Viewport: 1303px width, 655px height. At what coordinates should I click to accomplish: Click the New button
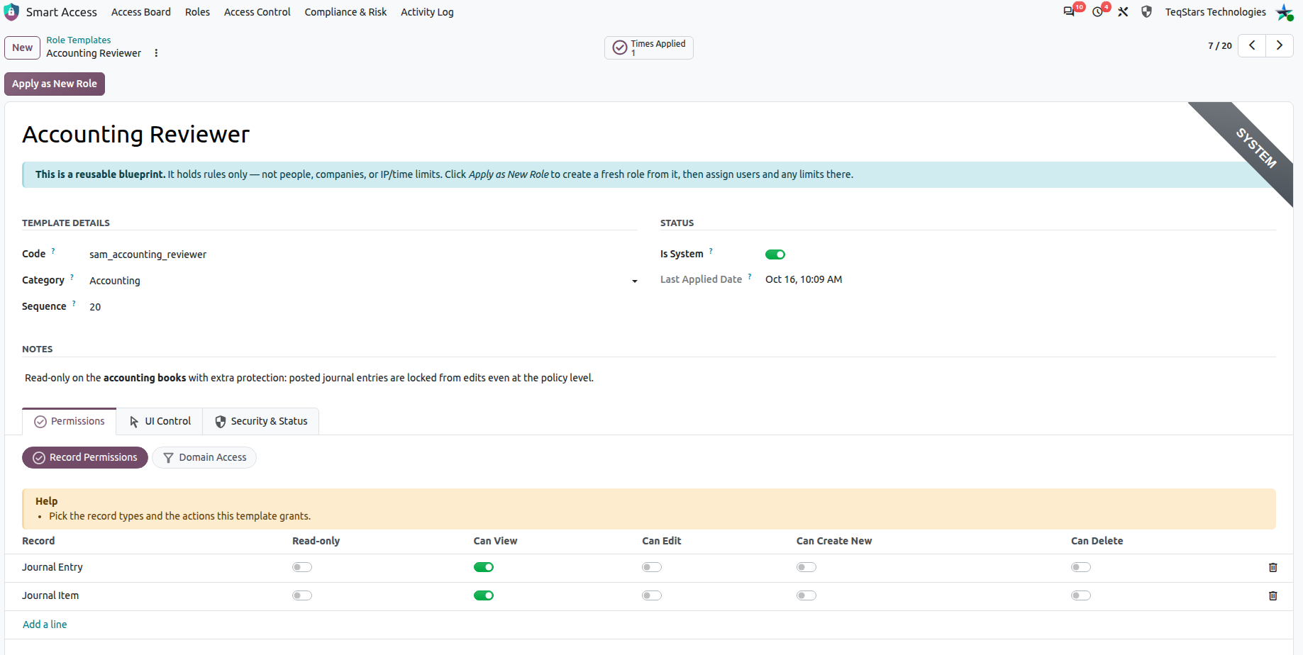tap(22, 47)
